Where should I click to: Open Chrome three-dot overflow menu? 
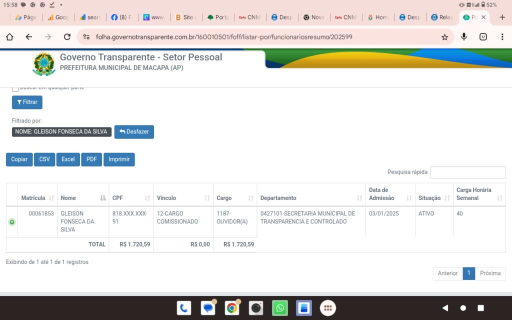(x=502, y=37)
